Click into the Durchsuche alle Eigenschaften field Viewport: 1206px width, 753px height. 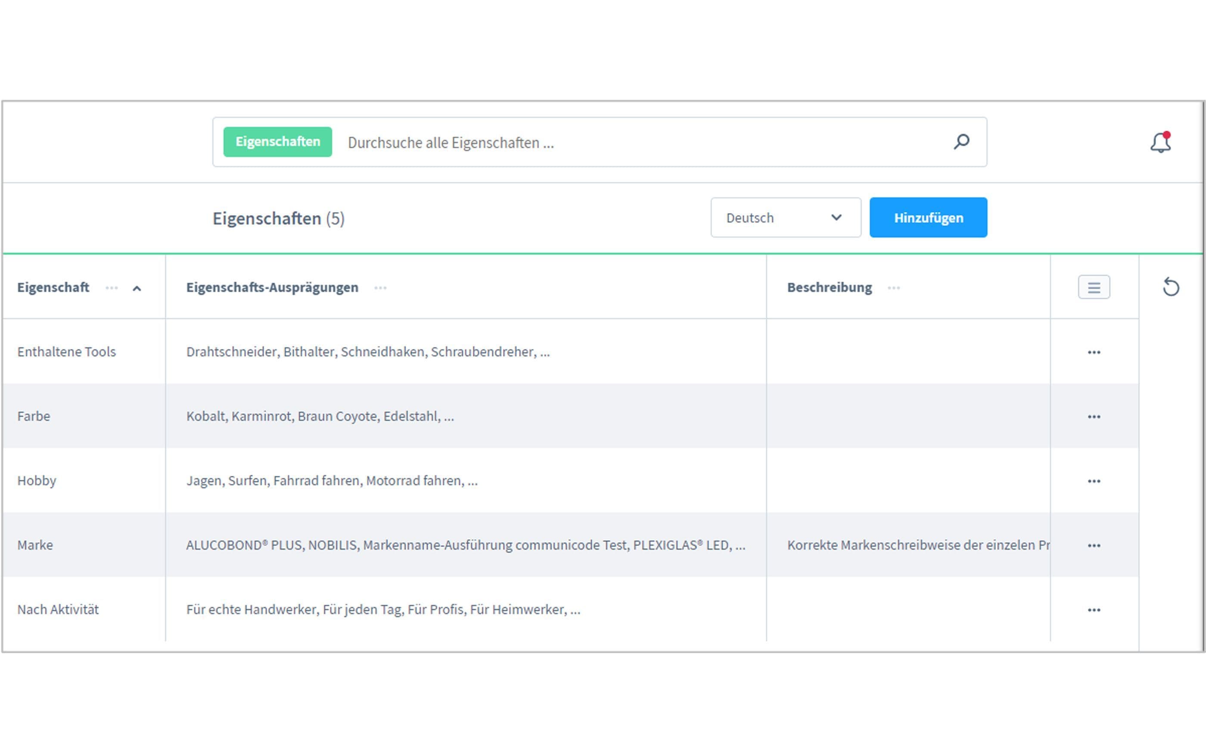click(498, 143)
